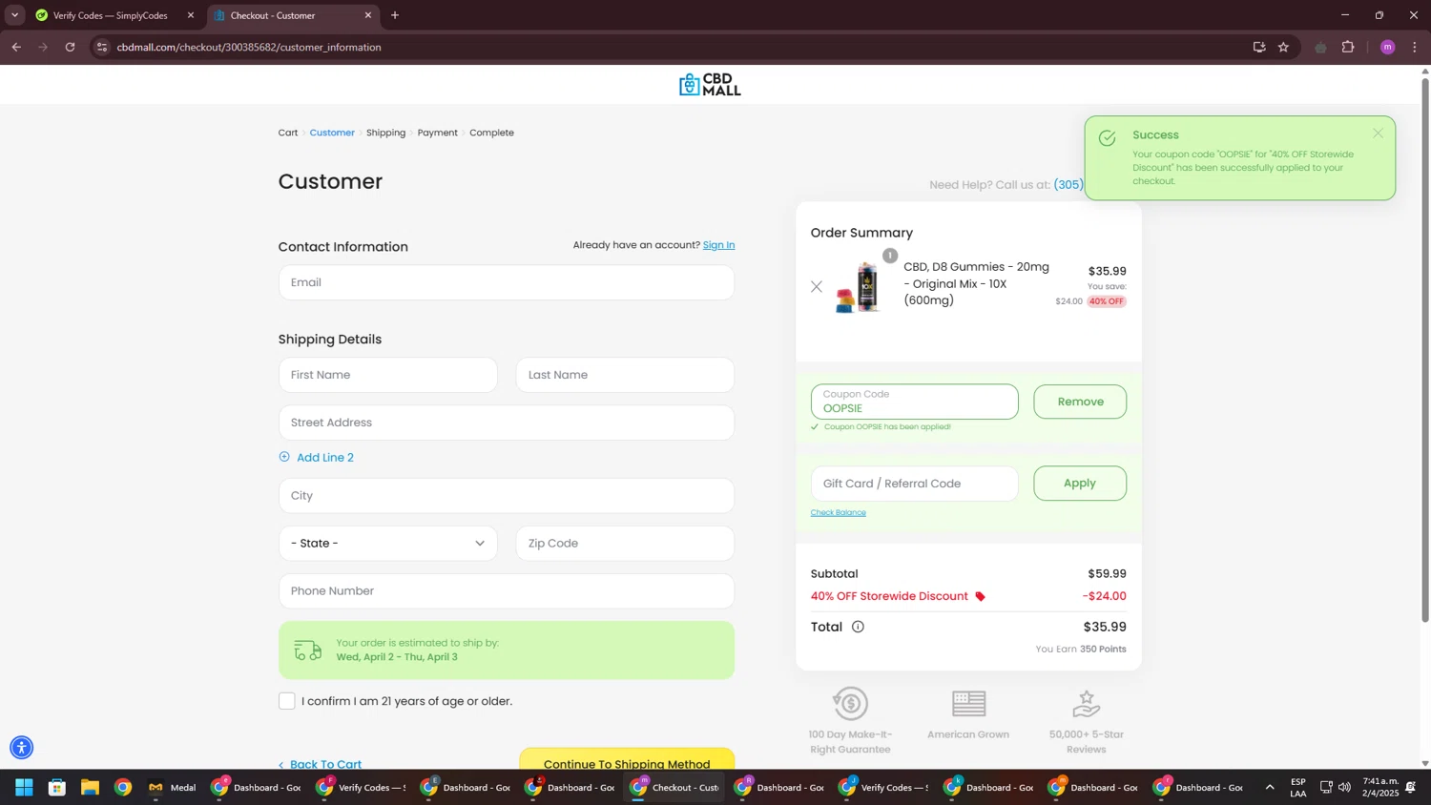1431x805 pixels.
Task: Expand the State dropdown
Action: [x=388, y=544]
